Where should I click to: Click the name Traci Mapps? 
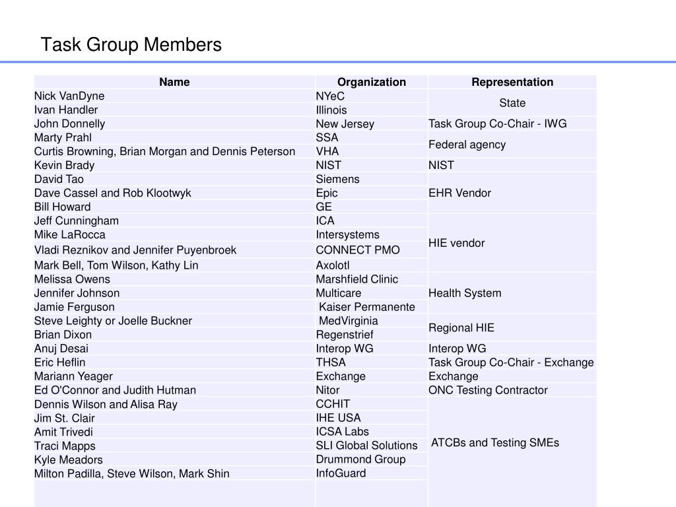click(65, 446)
